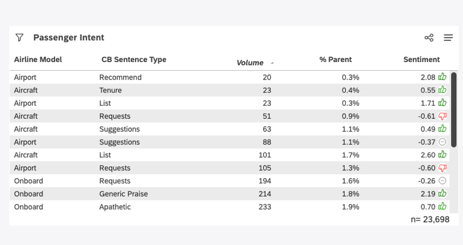The image size is (463, 245).
Task: Click neutral sentiment icon for Onboard Requests
Action: tap(442, 181)
